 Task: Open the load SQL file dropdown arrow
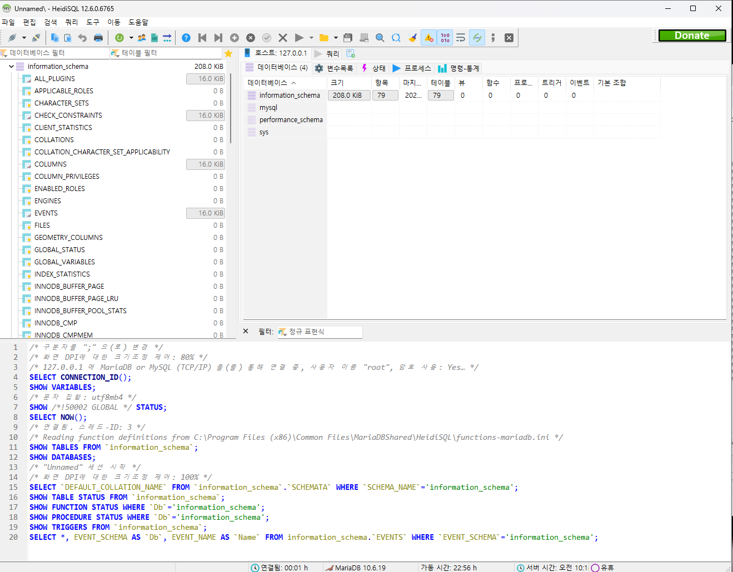[336, 38]
